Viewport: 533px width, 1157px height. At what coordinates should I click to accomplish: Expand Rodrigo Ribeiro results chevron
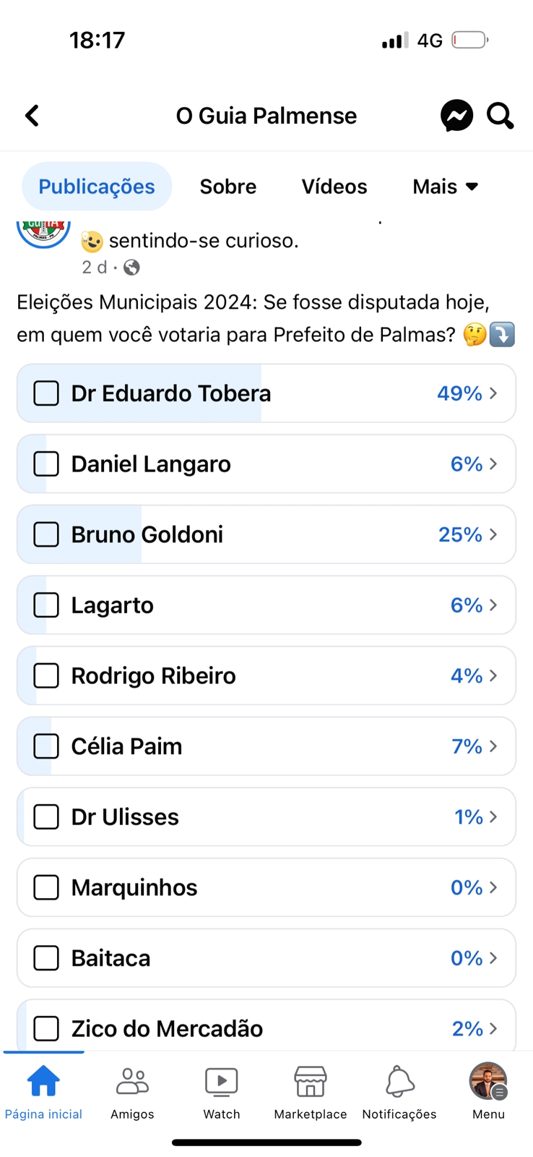pos(493,675)
